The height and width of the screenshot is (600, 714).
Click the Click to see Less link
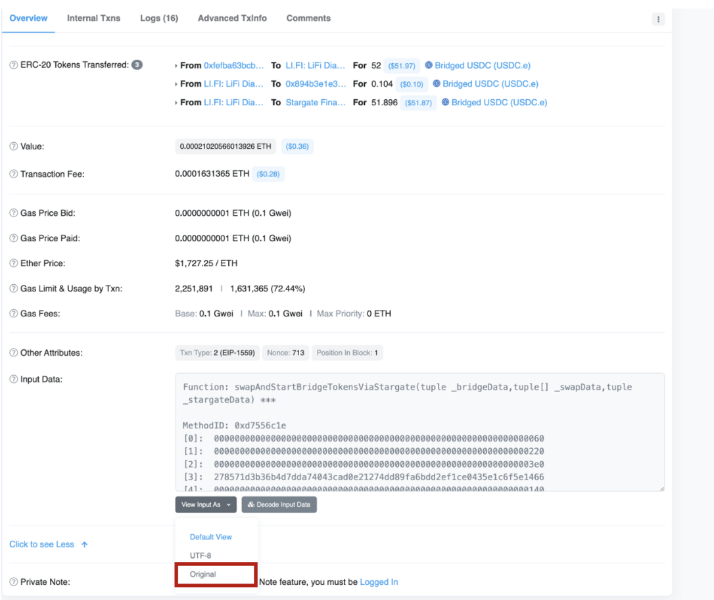coord(41,544)
